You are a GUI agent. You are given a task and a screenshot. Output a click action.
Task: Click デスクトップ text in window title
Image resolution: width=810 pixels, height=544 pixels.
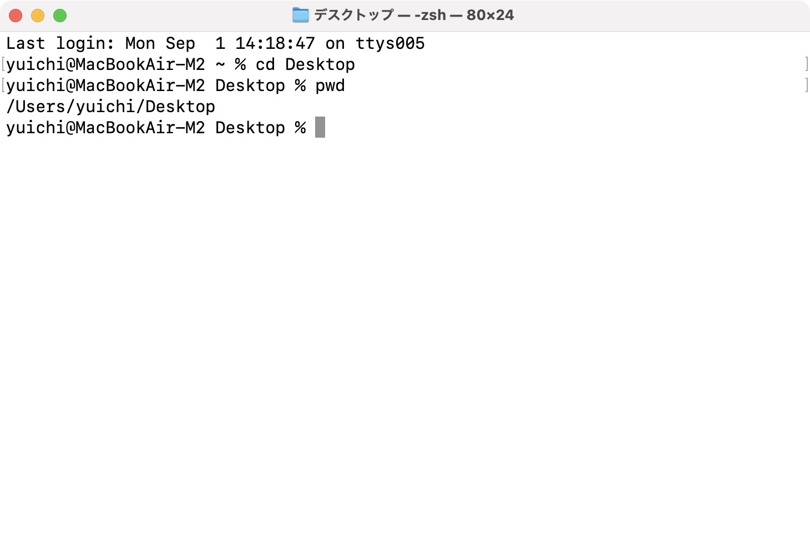click(x=354, y=15)
